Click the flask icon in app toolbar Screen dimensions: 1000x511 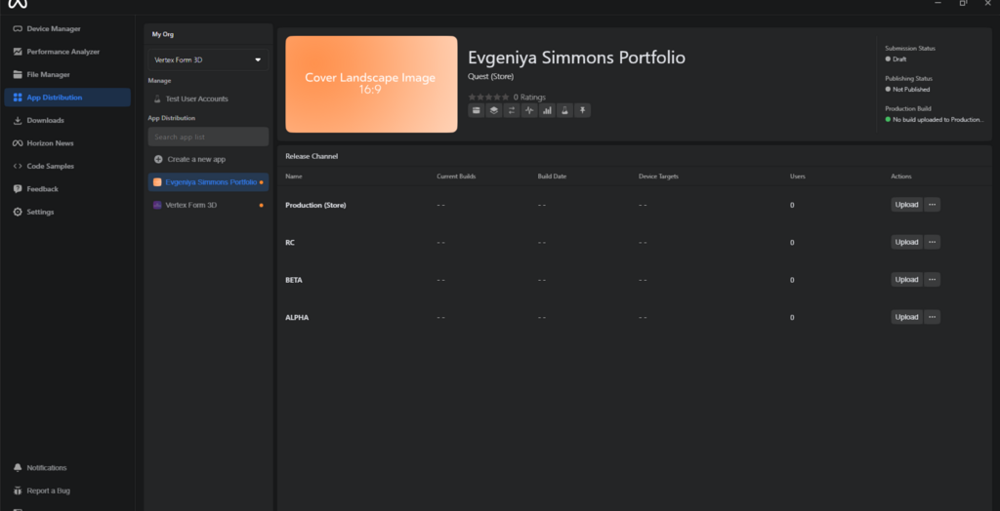(564, 110)
